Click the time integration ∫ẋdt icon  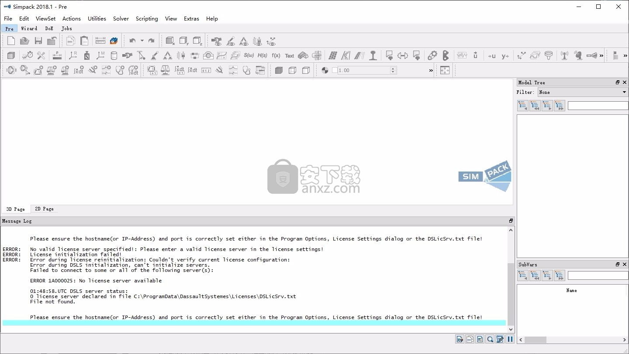(x=193, y=70)
